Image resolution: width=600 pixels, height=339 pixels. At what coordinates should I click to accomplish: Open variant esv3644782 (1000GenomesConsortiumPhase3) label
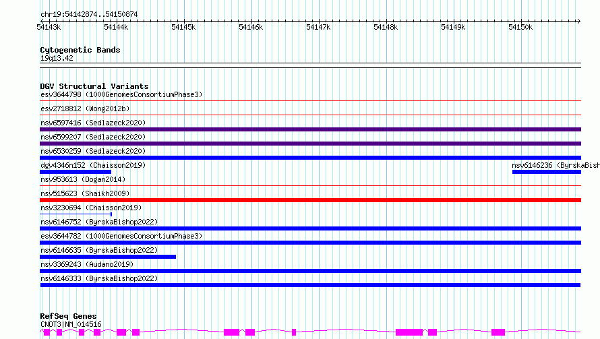pyautogui.click(x=121, y=236)
